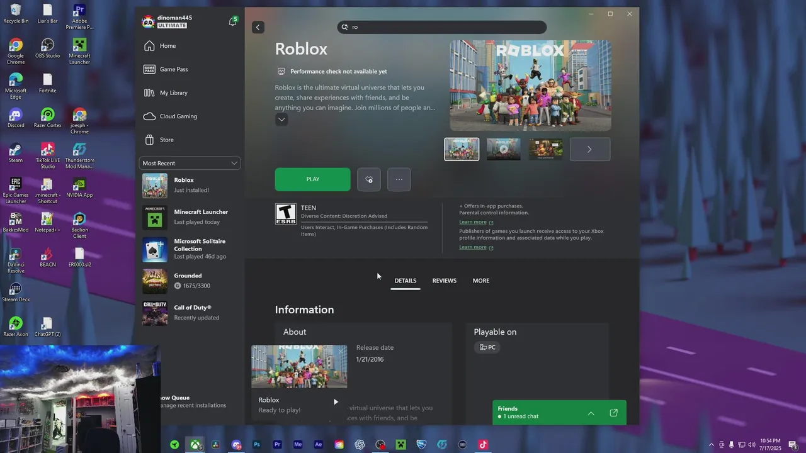Screen dimensions: 806x453
Task: Open Notepad++ desktop icon
Action: pyautogui.click(x=48, y=223)
